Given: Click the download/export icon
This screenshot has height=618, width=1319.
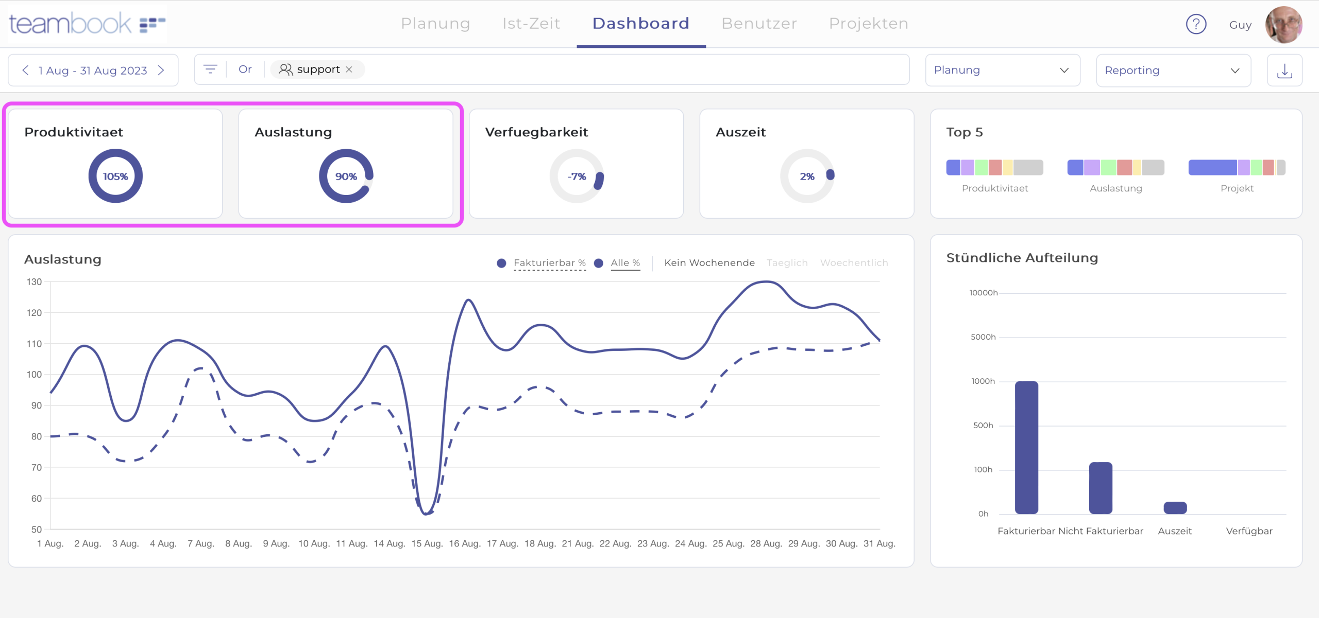Looking at the screenshot, I should pyautogui.click(x=1284, y=70).
